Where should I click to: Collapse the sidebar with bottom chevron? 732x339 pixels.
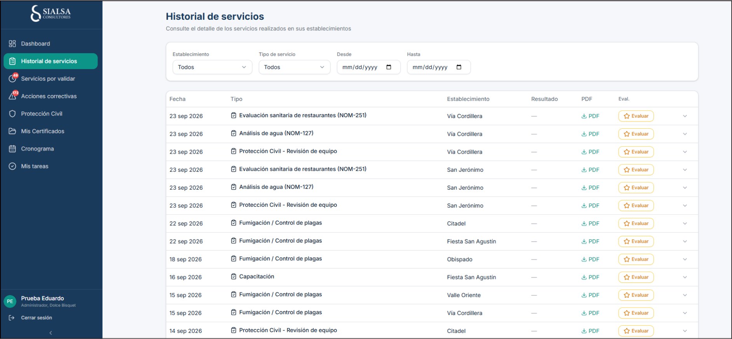pyautogui.click(x=51, y=333)
